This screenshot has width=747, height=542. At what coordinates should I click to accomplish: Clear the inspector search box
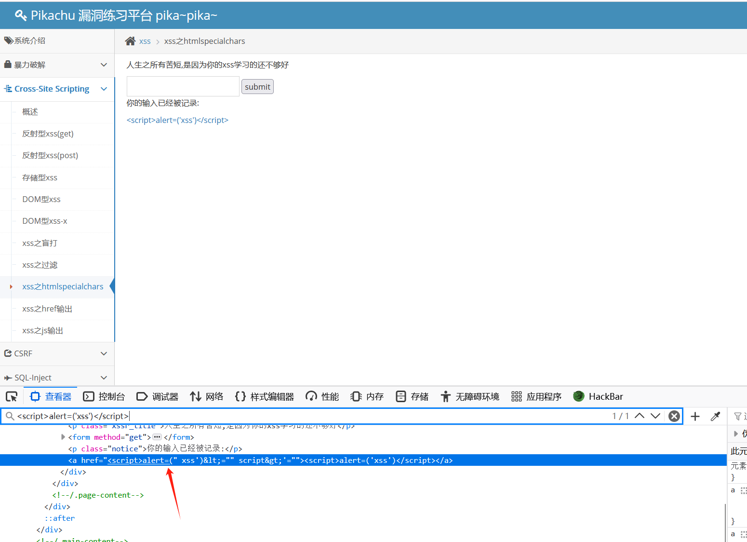pyautogui.click(x=674, y=416)
